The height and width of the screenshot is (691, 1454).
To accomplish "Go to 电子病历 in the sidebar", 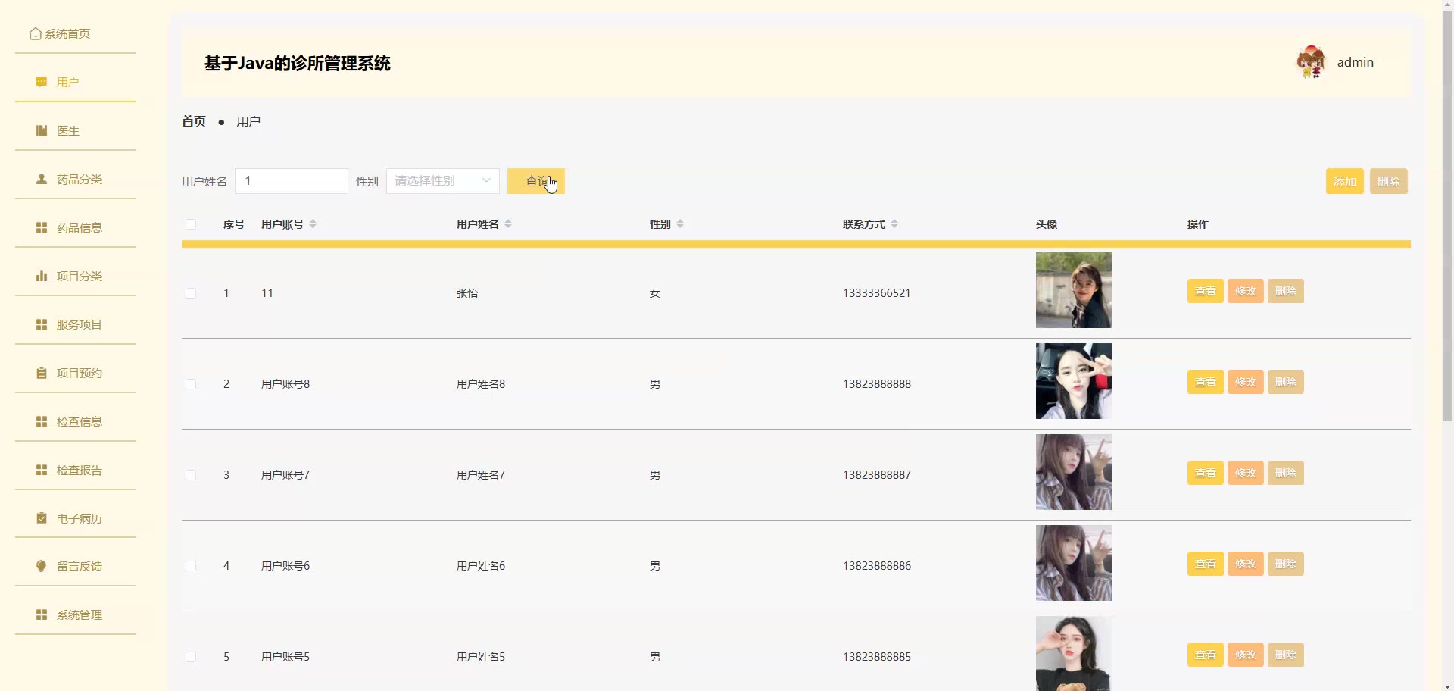I will pyautogui.click(x=76, y=518).
